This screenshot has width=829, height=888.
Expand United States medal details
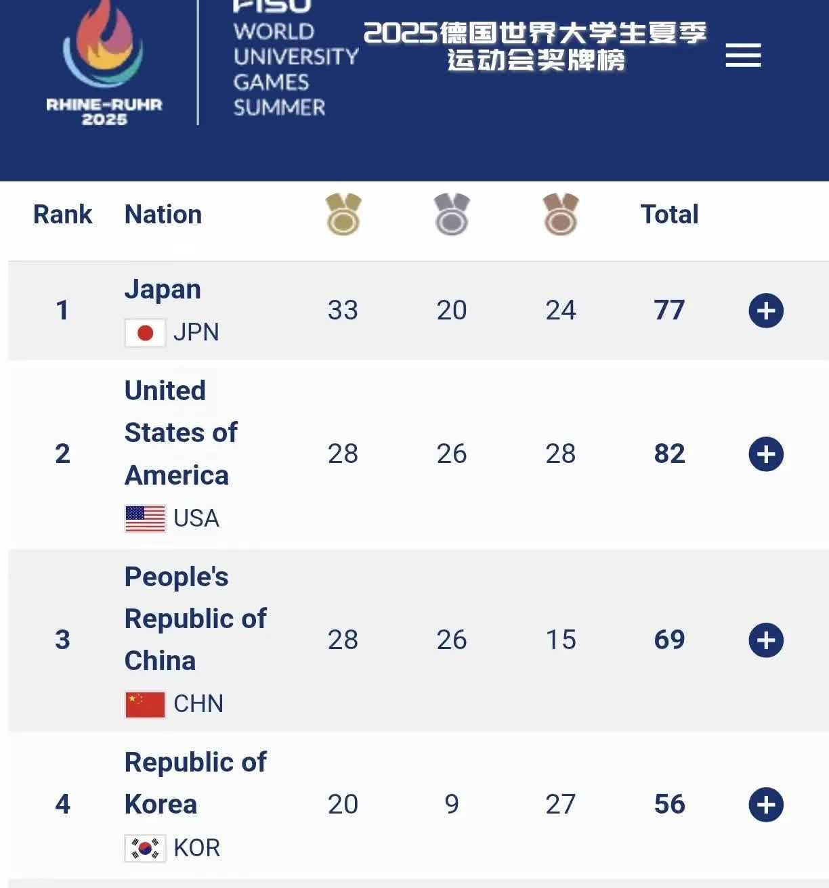coord(766,454)
